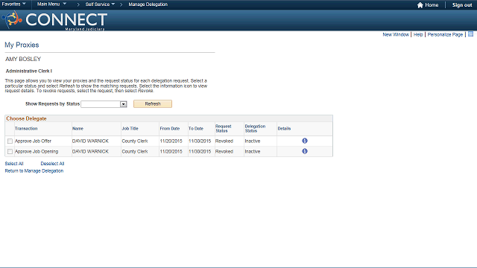Click the Refresh button

pos(153,104)
